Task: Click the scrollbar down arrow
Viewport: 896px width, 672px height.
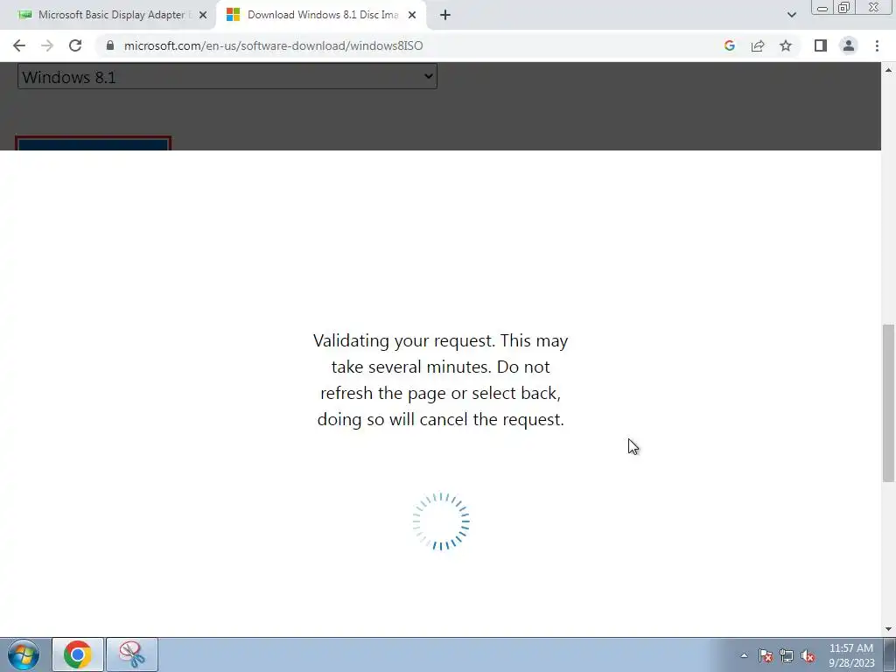Action: tap(889, 629)
